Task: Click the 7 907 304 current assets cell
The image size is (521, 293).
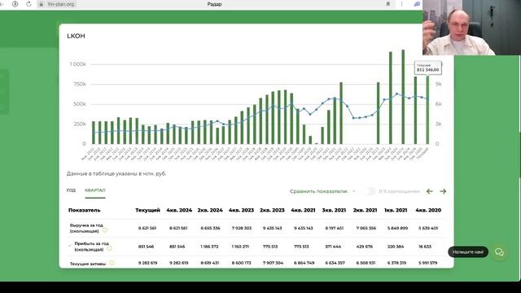Action: [274, 263]
